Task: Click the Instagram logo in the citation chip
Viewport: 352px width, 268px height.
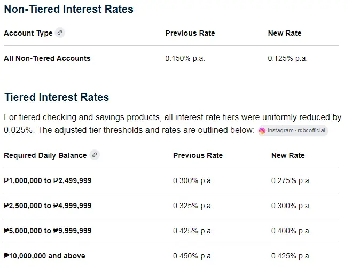Action: [262, 131]
